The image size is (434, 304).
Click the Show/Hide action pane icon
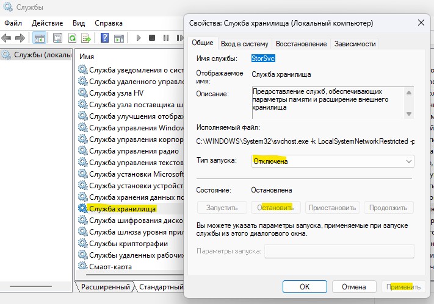click(119, 38)
